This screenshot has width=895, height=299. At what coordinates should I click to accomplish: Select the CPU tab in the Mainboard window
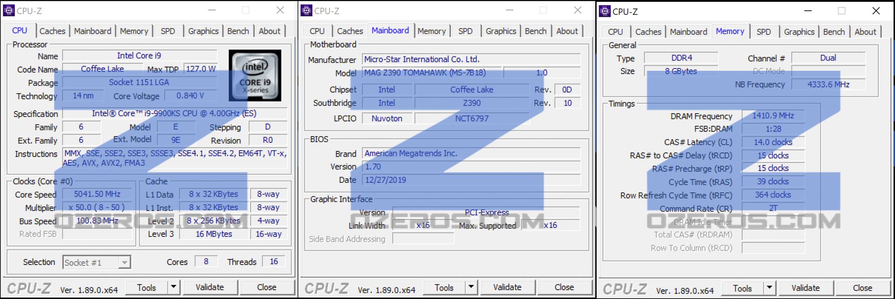[x=317, y=31]
